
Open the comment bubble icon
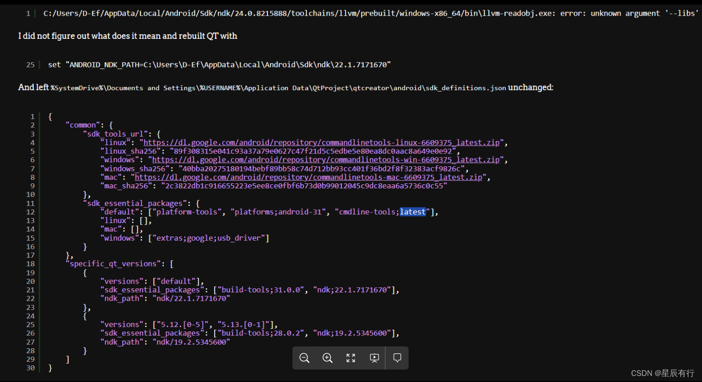click(397, 358)
